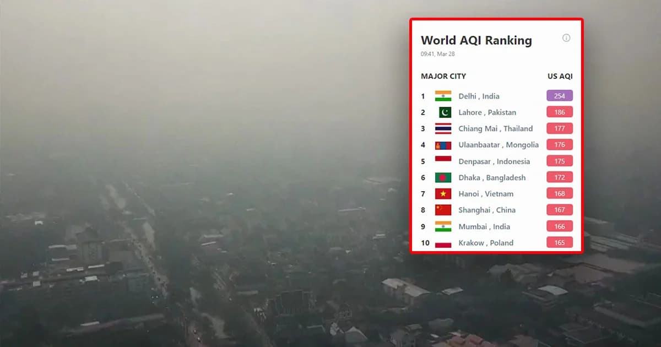Viewport: 661px width, 347px height.
Task: Select Chiang Mai, Thailand in ranking
Action: click(x=495, y=128)
